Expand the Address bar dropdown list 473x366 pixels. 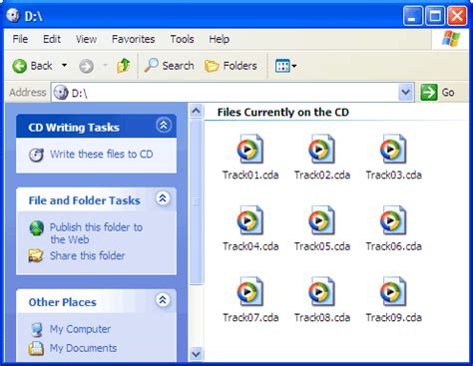tap(406, 92)
